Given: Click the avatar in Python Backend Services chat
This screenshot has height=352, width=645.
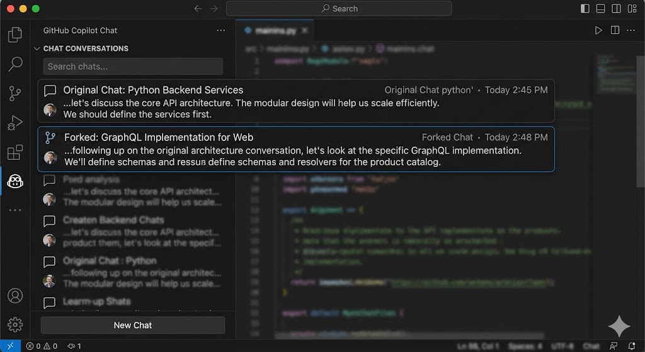Looking at the screenshot, I should (50, 110).
